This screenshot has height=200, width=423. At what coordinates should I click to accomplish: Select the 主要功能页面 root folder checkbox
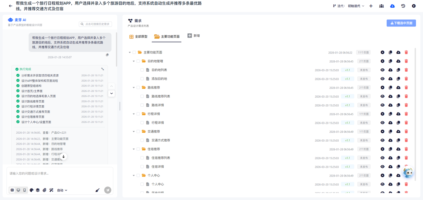[x=134, y=52]
